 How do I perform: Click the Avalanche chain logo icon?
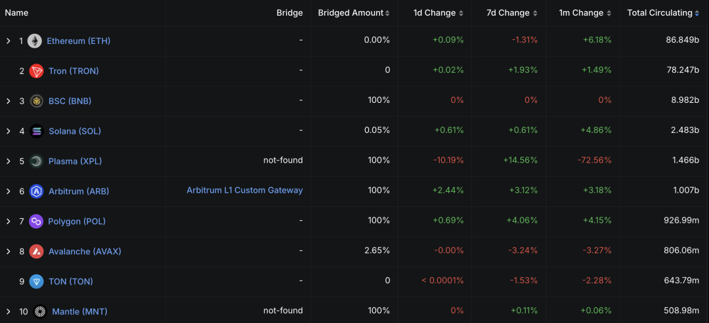pyautogui.click(x=37, y=252)
